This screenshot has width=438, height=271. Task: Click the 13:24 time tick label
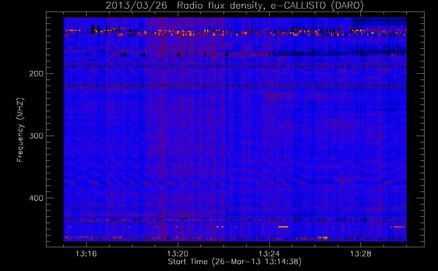point(269,254)
